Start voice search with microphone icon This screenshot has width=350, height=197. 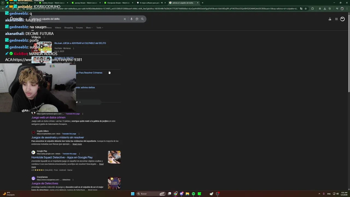pyautogui.click(x=132, y=19)
